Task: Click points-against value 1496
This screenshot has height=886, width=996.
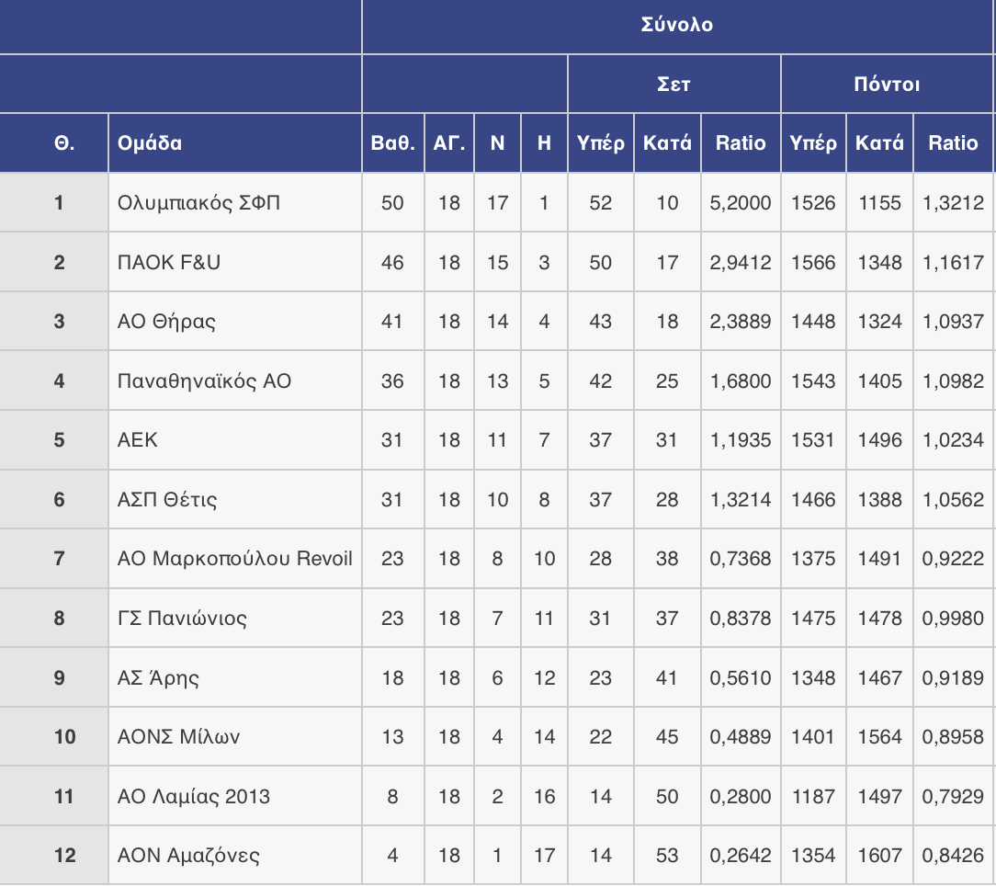Action: (x=879, y=440)
